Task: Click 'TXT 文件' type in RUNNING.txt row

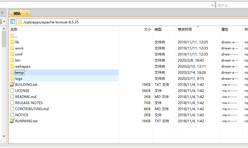Action: (162, 121)
